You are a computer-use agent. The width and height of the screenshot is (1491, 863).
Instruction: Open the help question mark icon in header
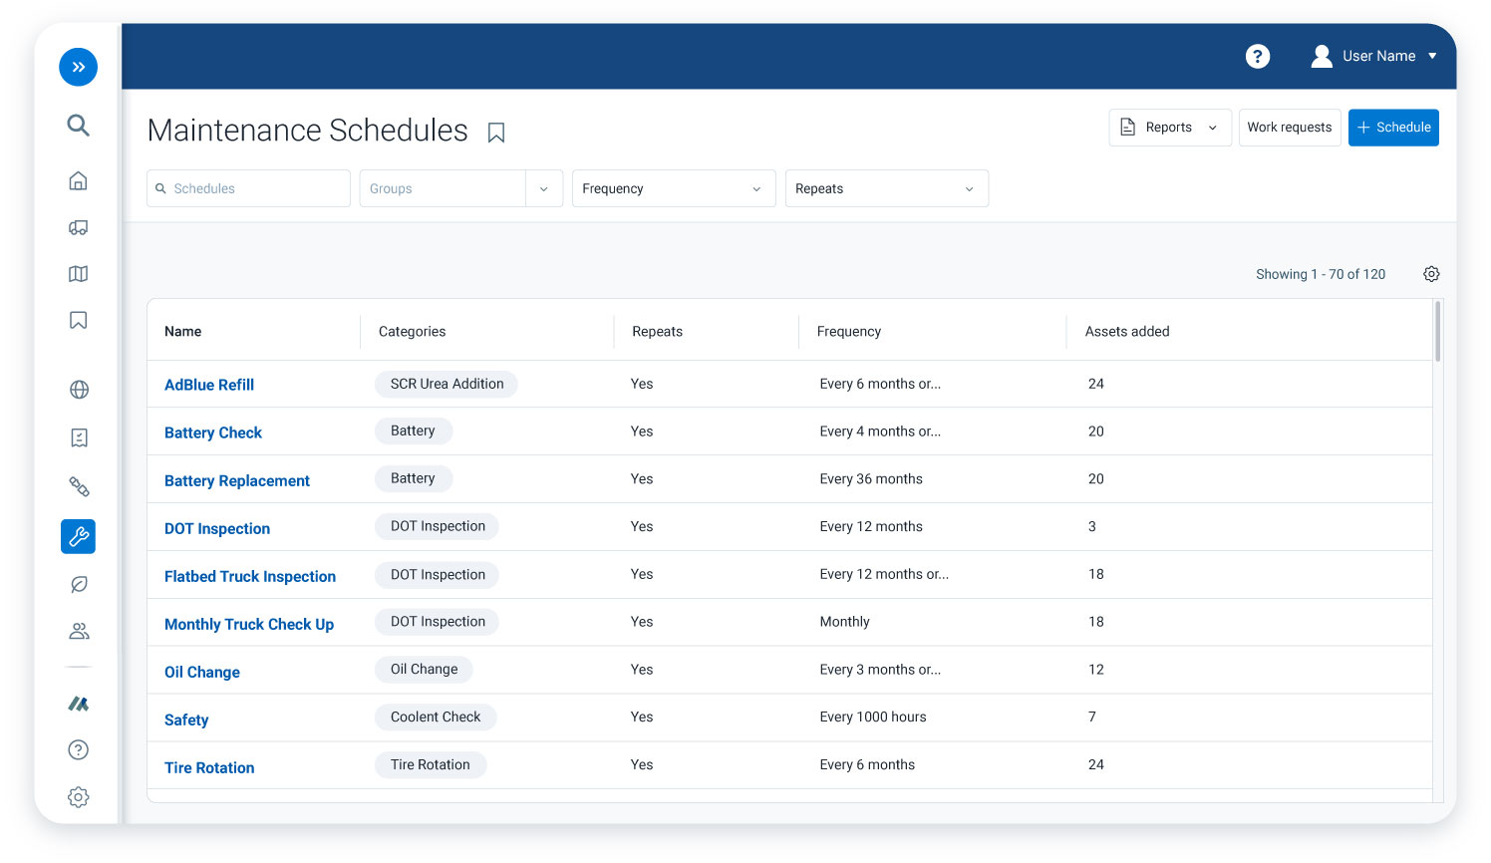click(x=1258, y=56)
